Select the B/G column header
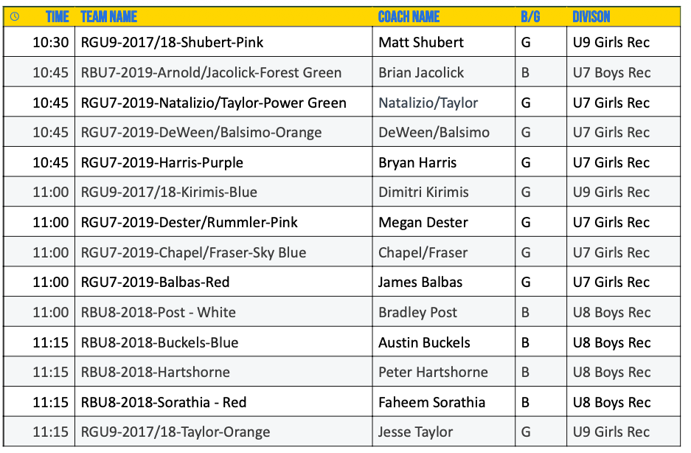 pyautogui.click(x=530, y=17)
